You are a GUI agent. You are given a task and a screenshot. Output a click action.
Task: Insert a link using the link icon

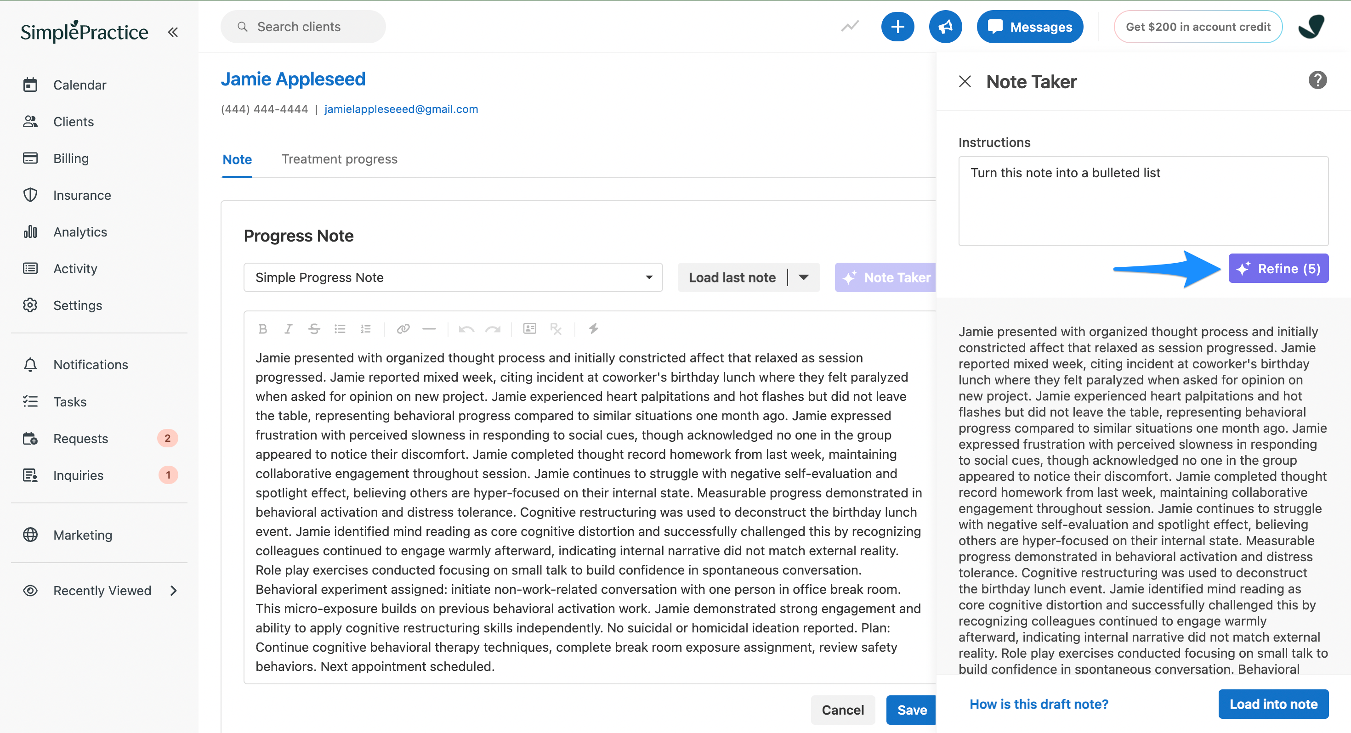(x=403, y=329)
